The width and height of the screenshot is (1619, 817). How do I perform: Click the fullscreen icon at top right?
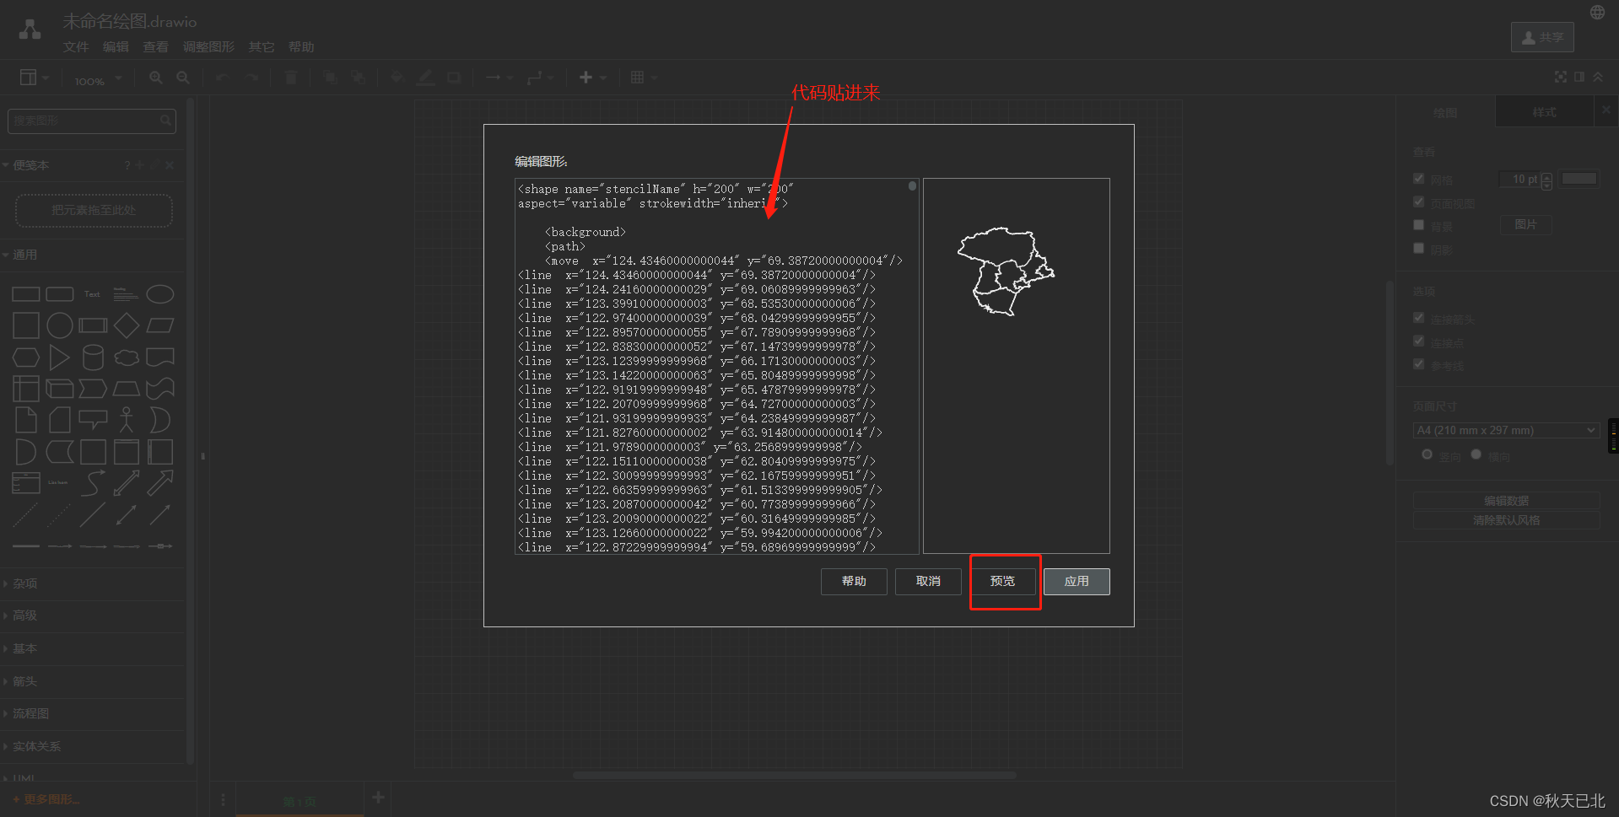[x=1560, y=77]
